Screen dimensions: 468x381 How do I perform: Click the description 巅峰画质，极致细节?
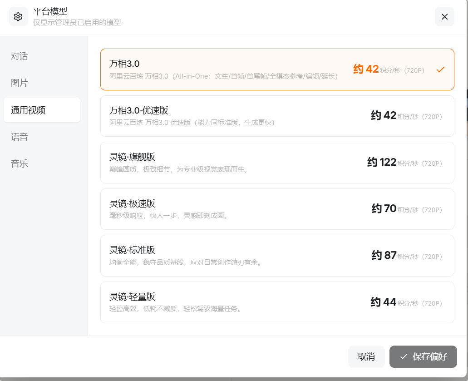coord(179,169)
